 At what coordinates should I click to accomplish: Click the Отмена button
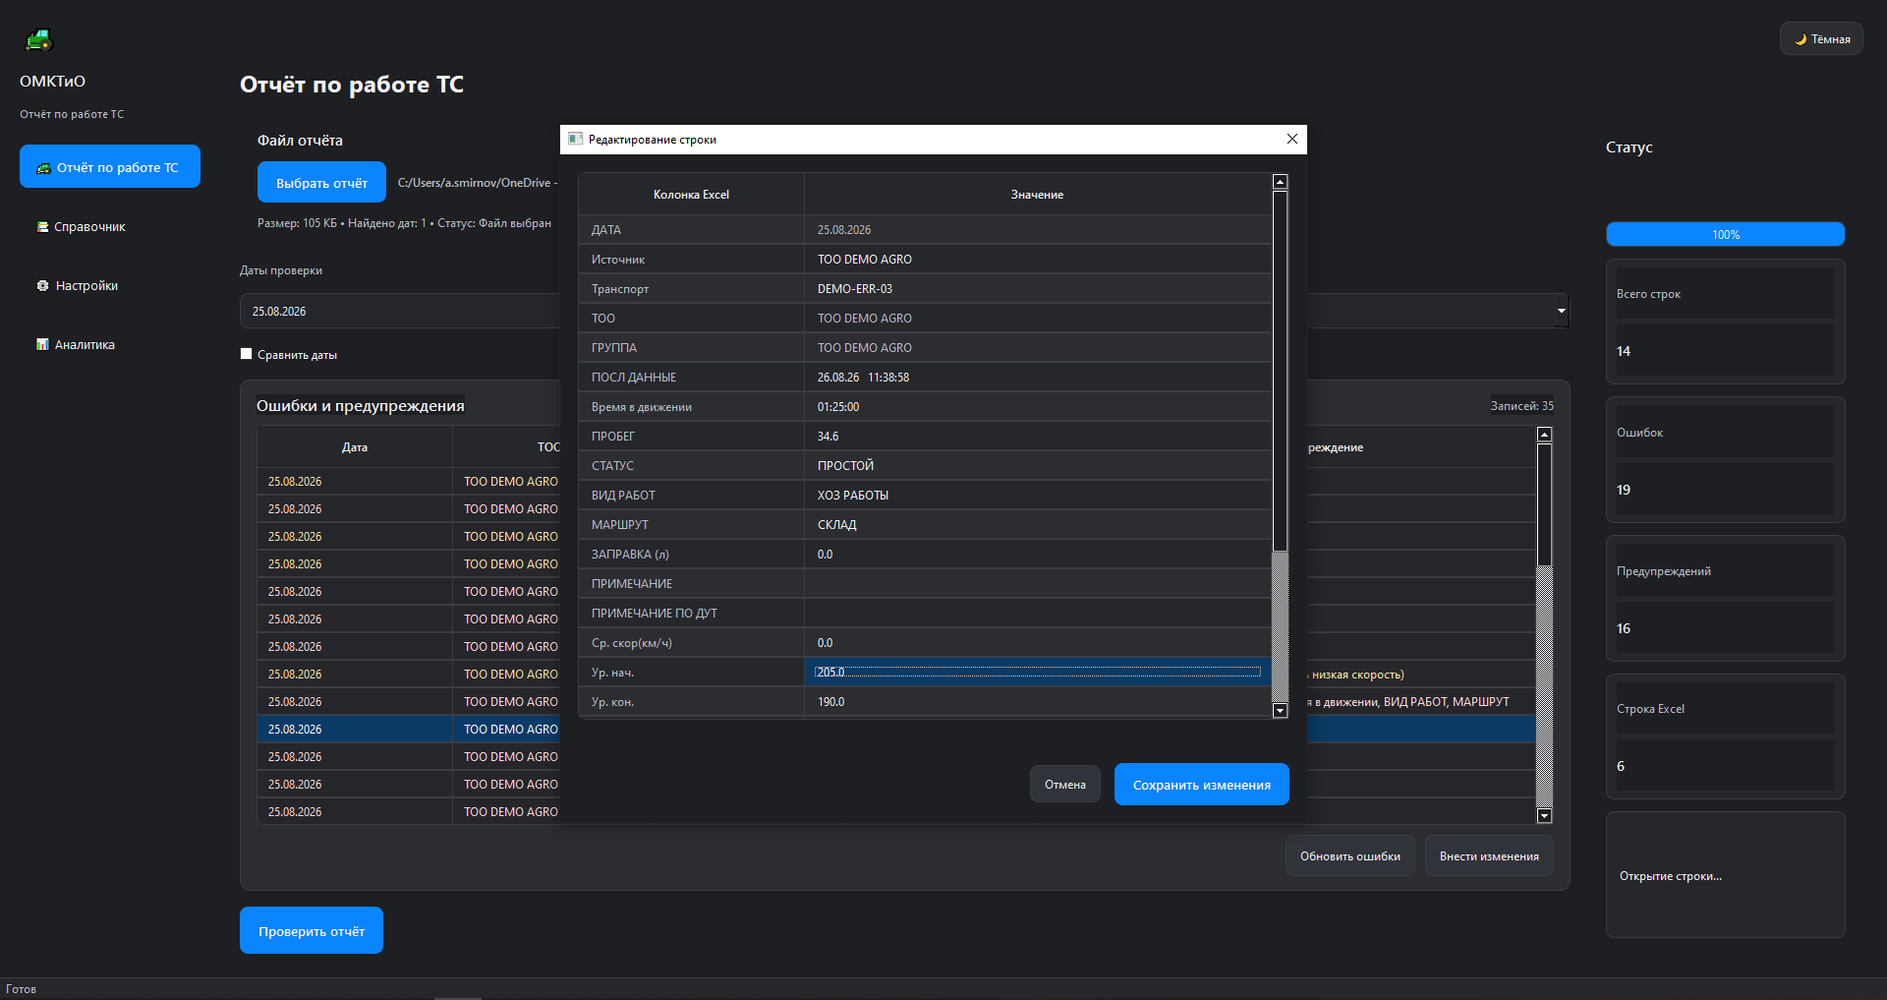(1065, 785)
